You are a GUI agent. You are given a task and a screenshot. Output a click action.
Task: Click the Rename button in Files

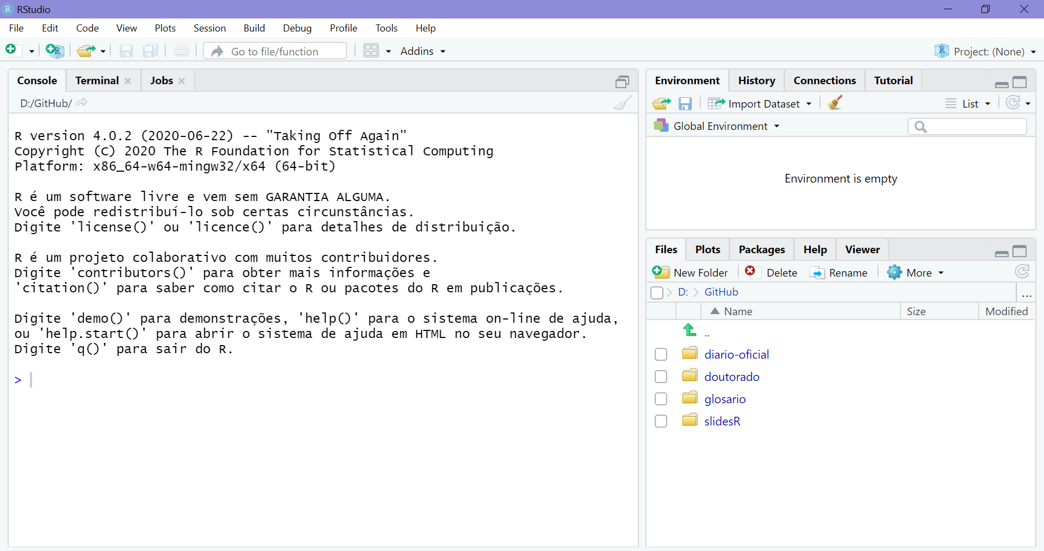[838, 272]
